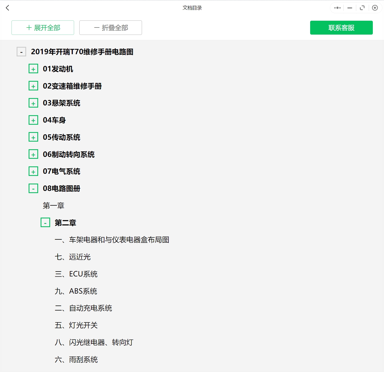Expand the 07电气系统 chapter
The height and width of the screenshot is (372, 384).
point(33,171)
